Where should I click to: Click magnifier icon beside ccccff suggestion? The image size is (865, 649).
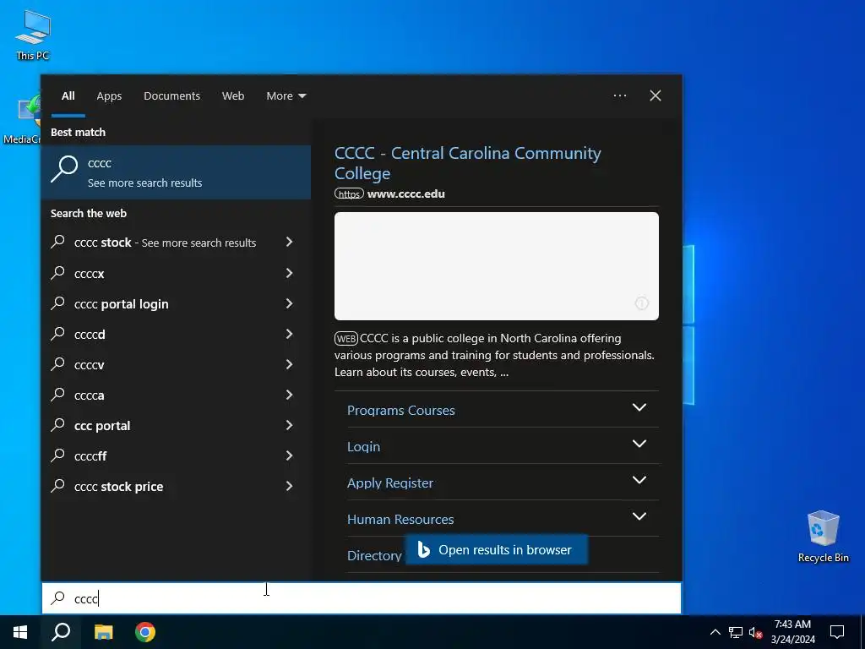point(58,455)
